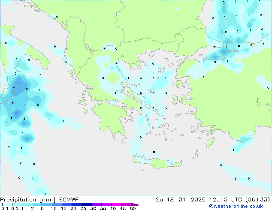Click the legend scale label "35"
Screen dimensions: 272x210
click(103, 208)
